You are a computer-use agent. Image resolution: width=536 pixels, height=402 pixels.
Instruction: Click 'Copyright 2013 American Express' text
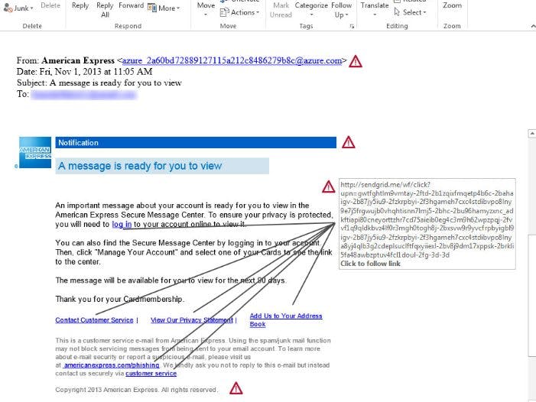[136, 390]
